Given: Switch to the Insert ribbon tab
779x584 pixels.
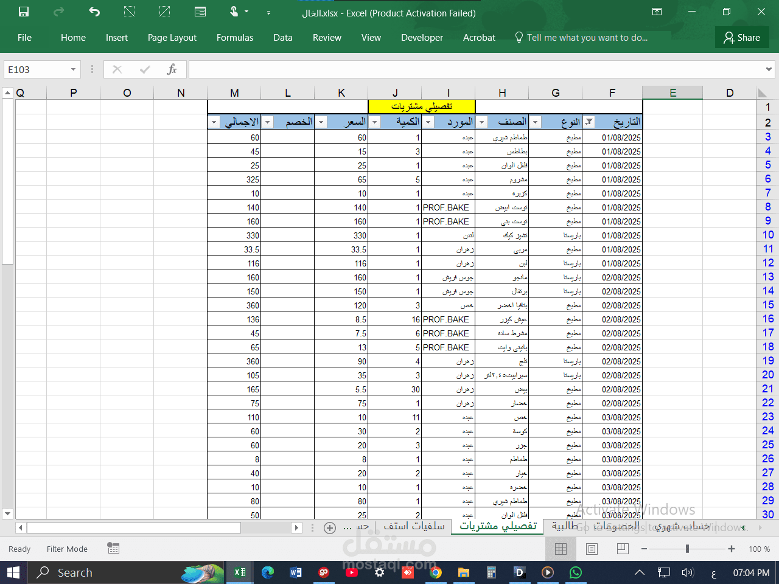Looking at the screenshot, I should coord(117,38).
